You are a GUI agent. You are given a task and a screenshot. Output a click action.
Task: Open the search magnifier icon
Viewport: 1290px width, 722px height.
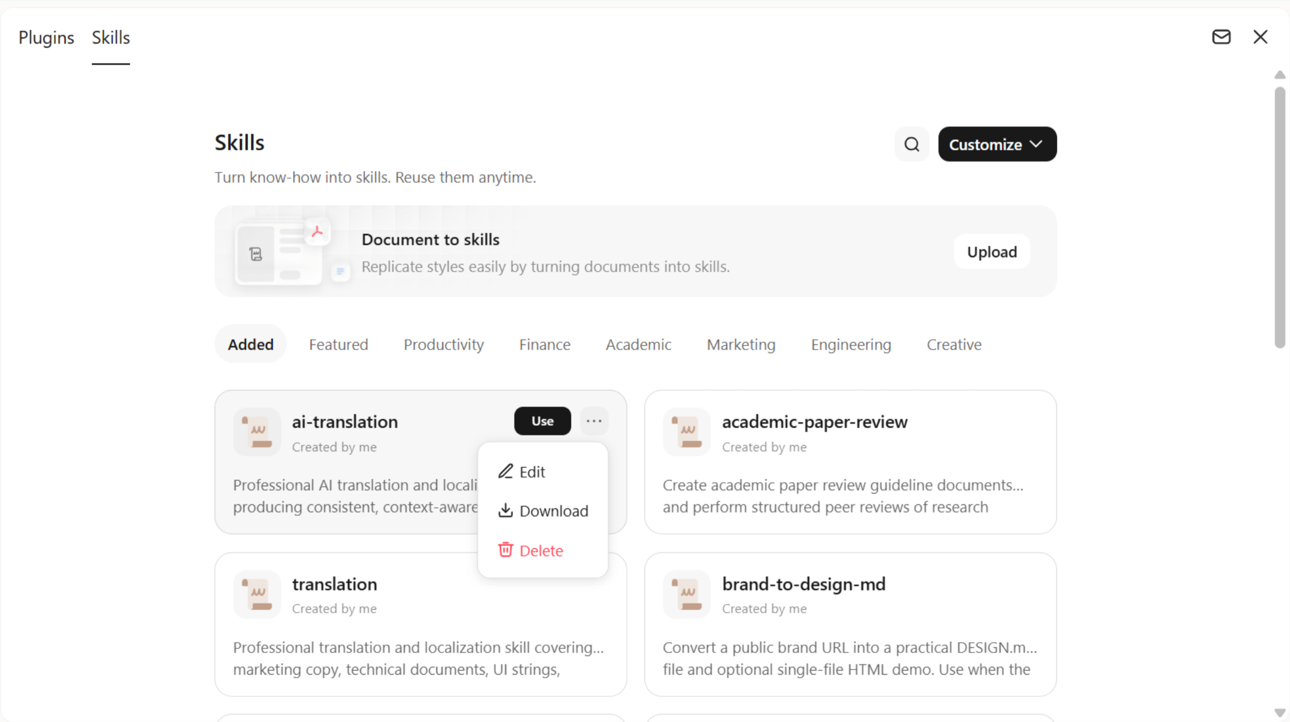click(912, 144)
